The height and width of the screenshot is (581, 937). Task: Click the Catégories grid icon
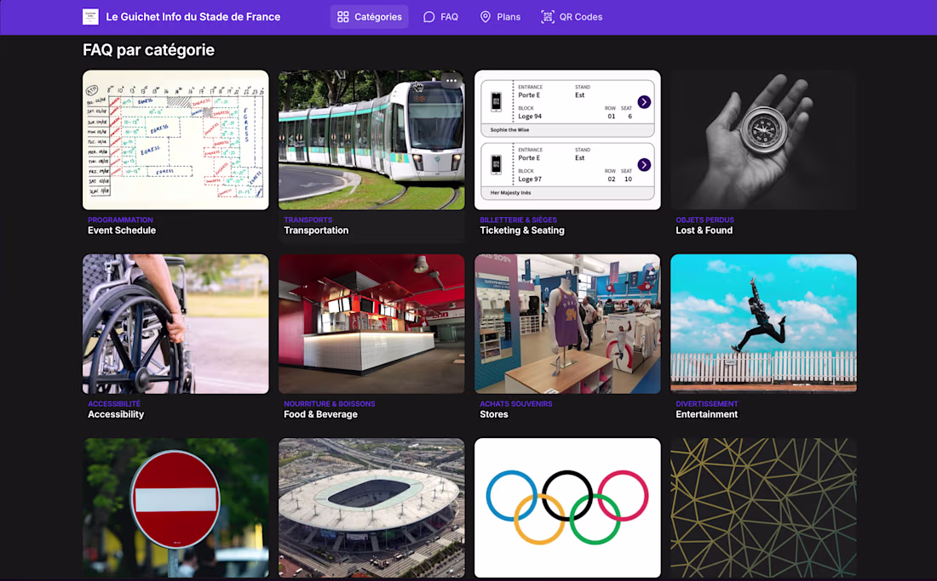pyautogui.click(x=343, y=17)
